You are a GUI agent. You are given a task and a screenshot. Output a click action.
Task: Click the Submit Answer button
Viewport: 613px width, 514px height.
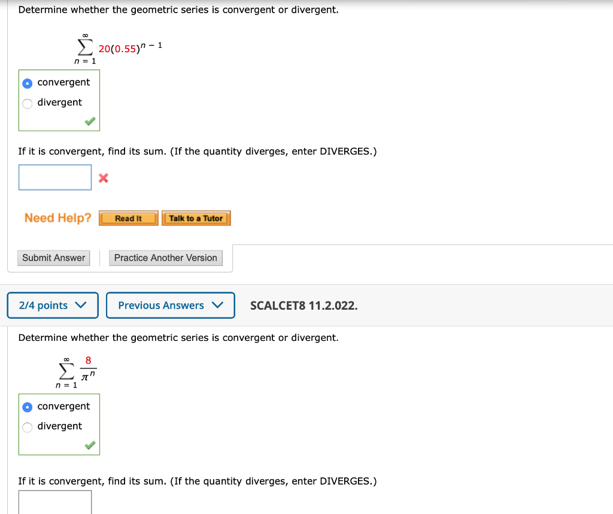(x=53, y=258)
